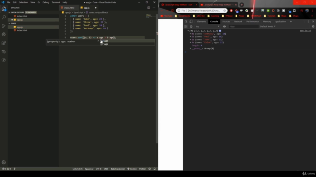Screen dimensions: 316x177
Task: Open the JavaScript context 'top' dropdown
Action: [x=207, y=26]
